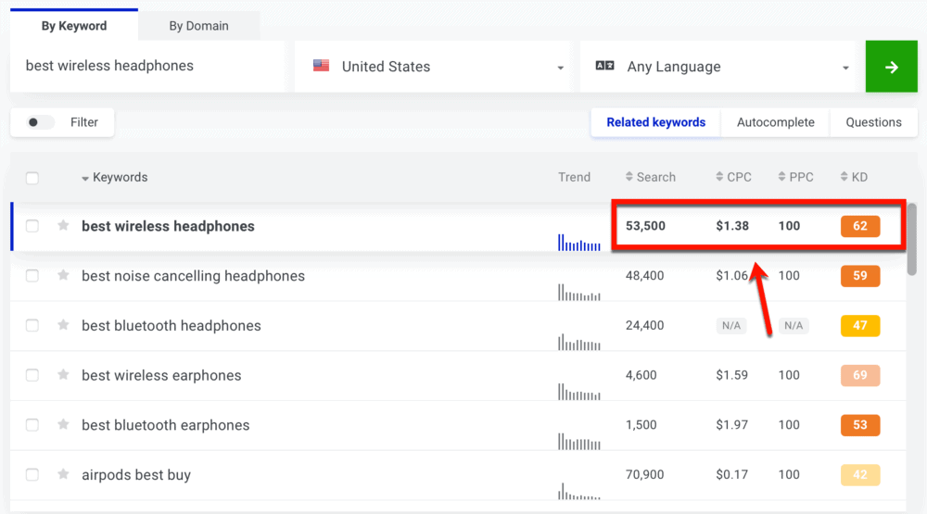Click the keyword search input field
Viewport: 927px width, 514px height.
148,67
